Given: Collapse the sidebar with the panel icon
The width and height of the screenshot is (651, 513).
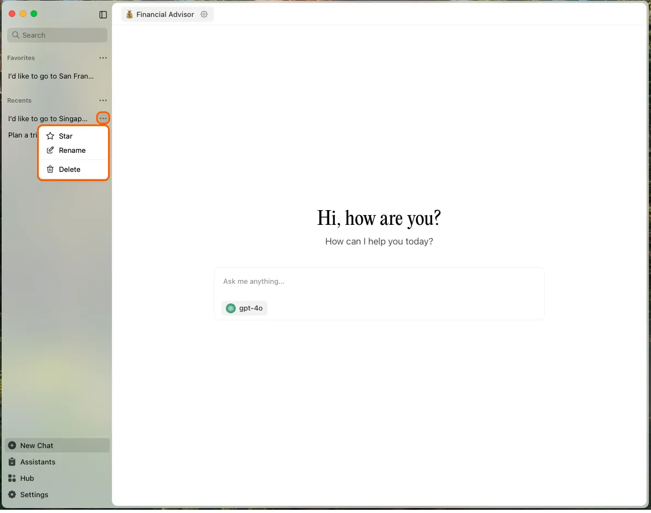Looking at the screenshot, I should [103, 15].
